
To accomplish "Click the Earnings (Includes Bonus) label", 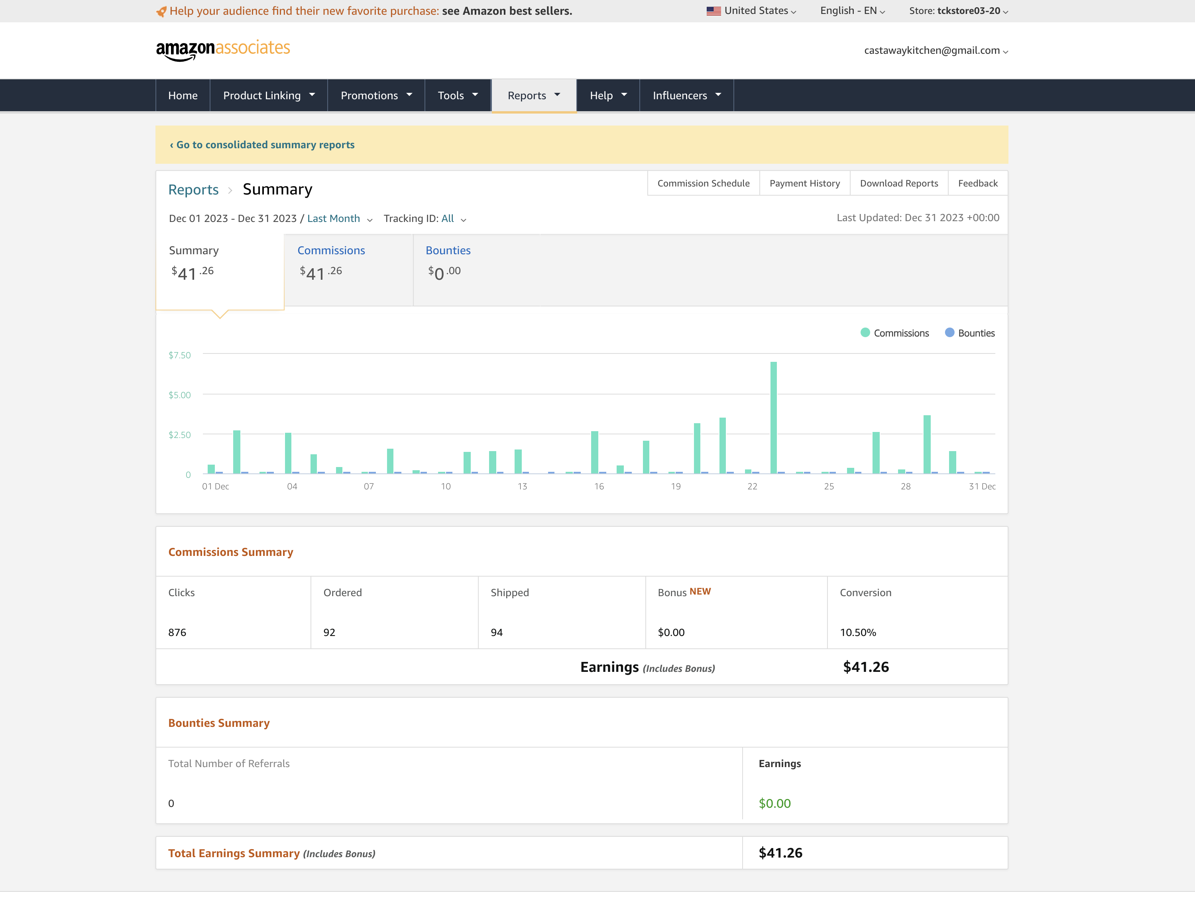I will pos(648,667).
